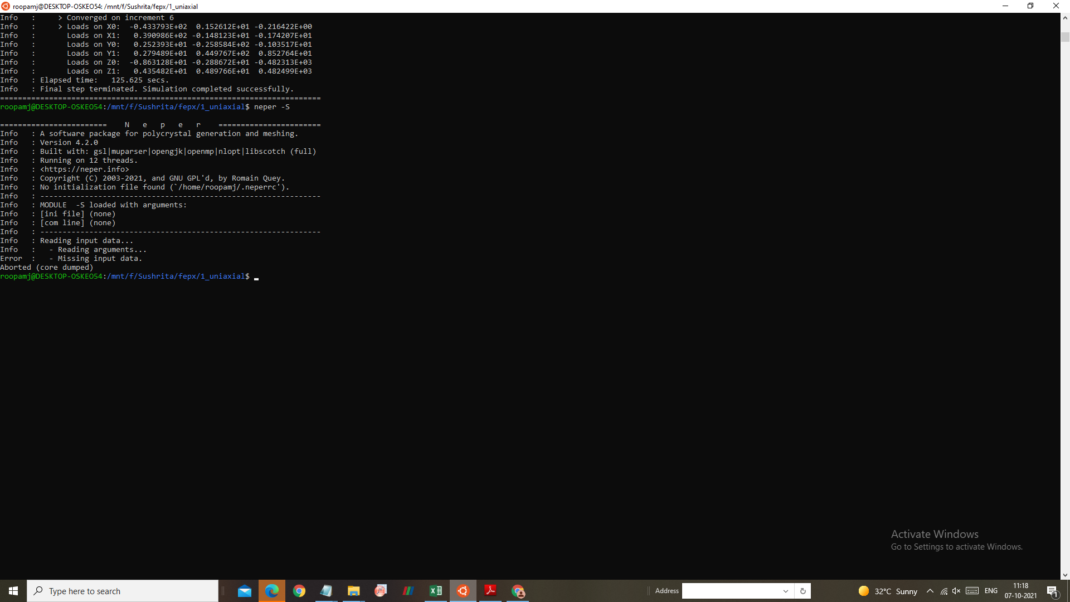Open the Mail app from taskbar

(x=245, y=591)
